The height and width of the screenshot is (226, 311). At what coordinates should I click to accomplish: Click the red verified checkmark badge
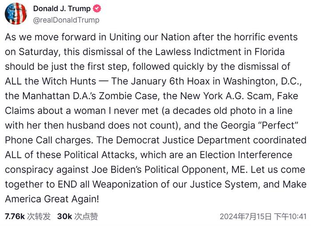coord(97,9)
